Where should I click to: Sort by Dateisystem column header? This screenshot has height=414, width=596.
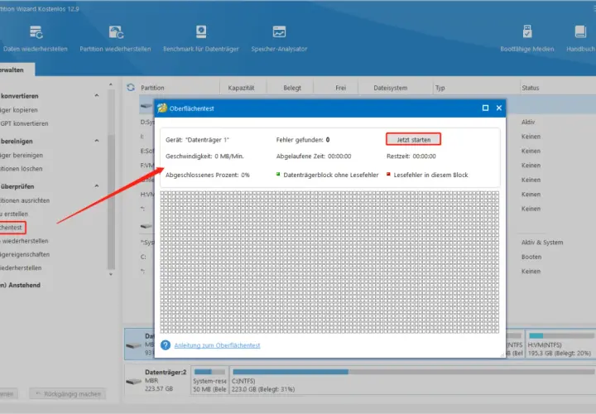(391, 88)
